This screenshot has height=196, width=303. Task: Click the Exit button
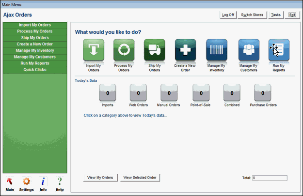click(292, 15)
